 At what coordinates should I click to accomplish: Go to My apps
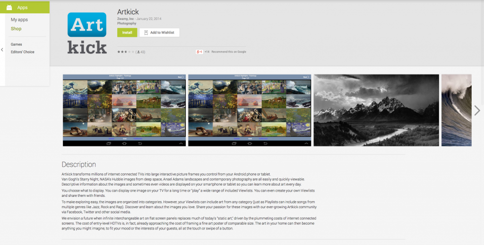pos(19,19)
